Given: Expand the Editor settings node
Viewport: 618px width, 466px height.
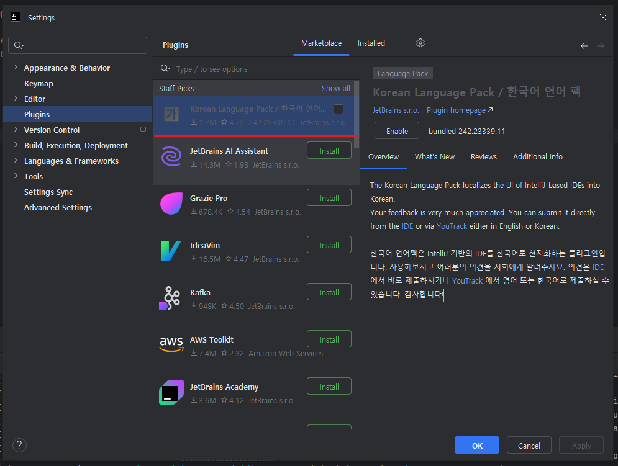Looking at the screenshot, I should click(16, 99).
